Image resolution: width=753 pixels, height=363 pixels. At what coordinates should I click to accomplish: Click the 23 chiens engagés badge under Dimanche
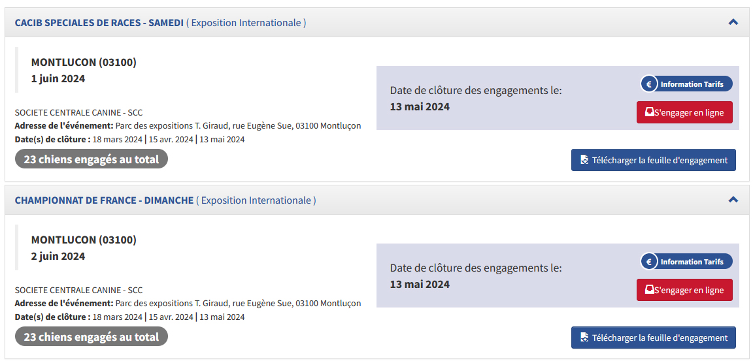(x=91, y=337)
